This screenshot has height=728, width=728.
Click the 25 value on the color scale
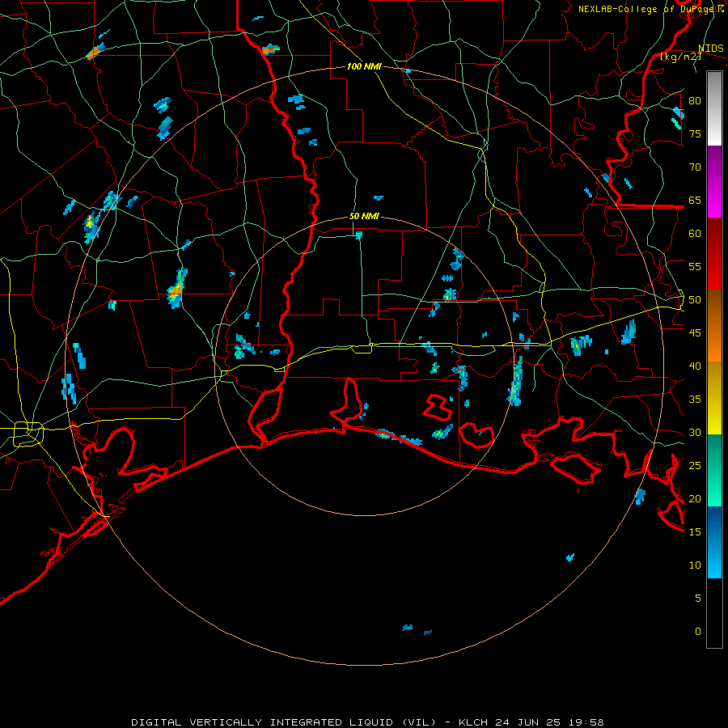click(695, 466)
